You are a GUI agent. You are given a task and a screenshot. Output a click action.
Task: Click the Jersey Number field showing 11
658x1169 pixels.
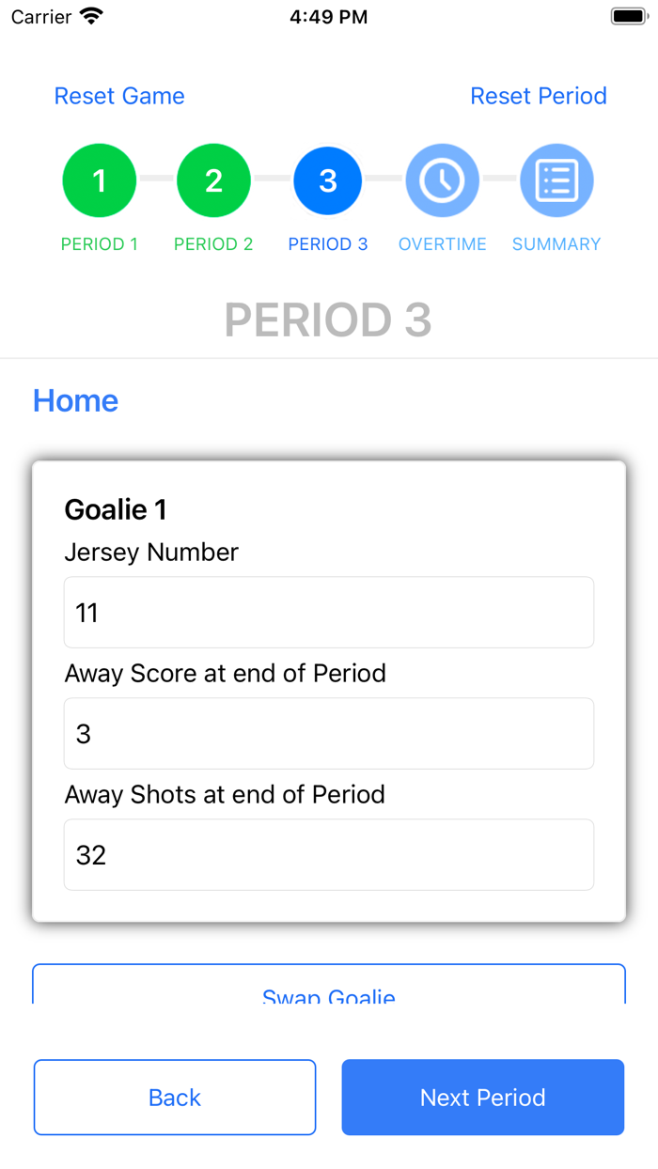pos(329,612)
